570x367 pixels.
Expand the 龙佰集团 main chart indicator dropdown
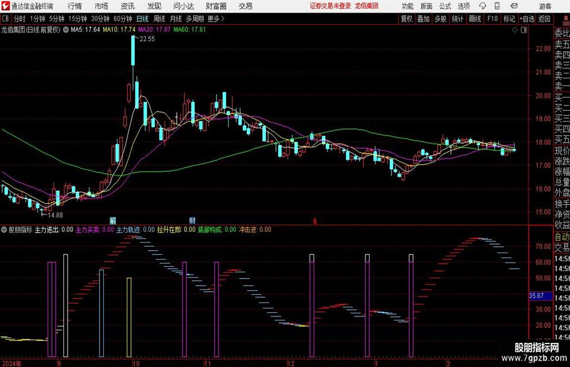(66, 30)
